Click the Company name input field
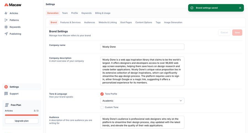 pos(142,47)
